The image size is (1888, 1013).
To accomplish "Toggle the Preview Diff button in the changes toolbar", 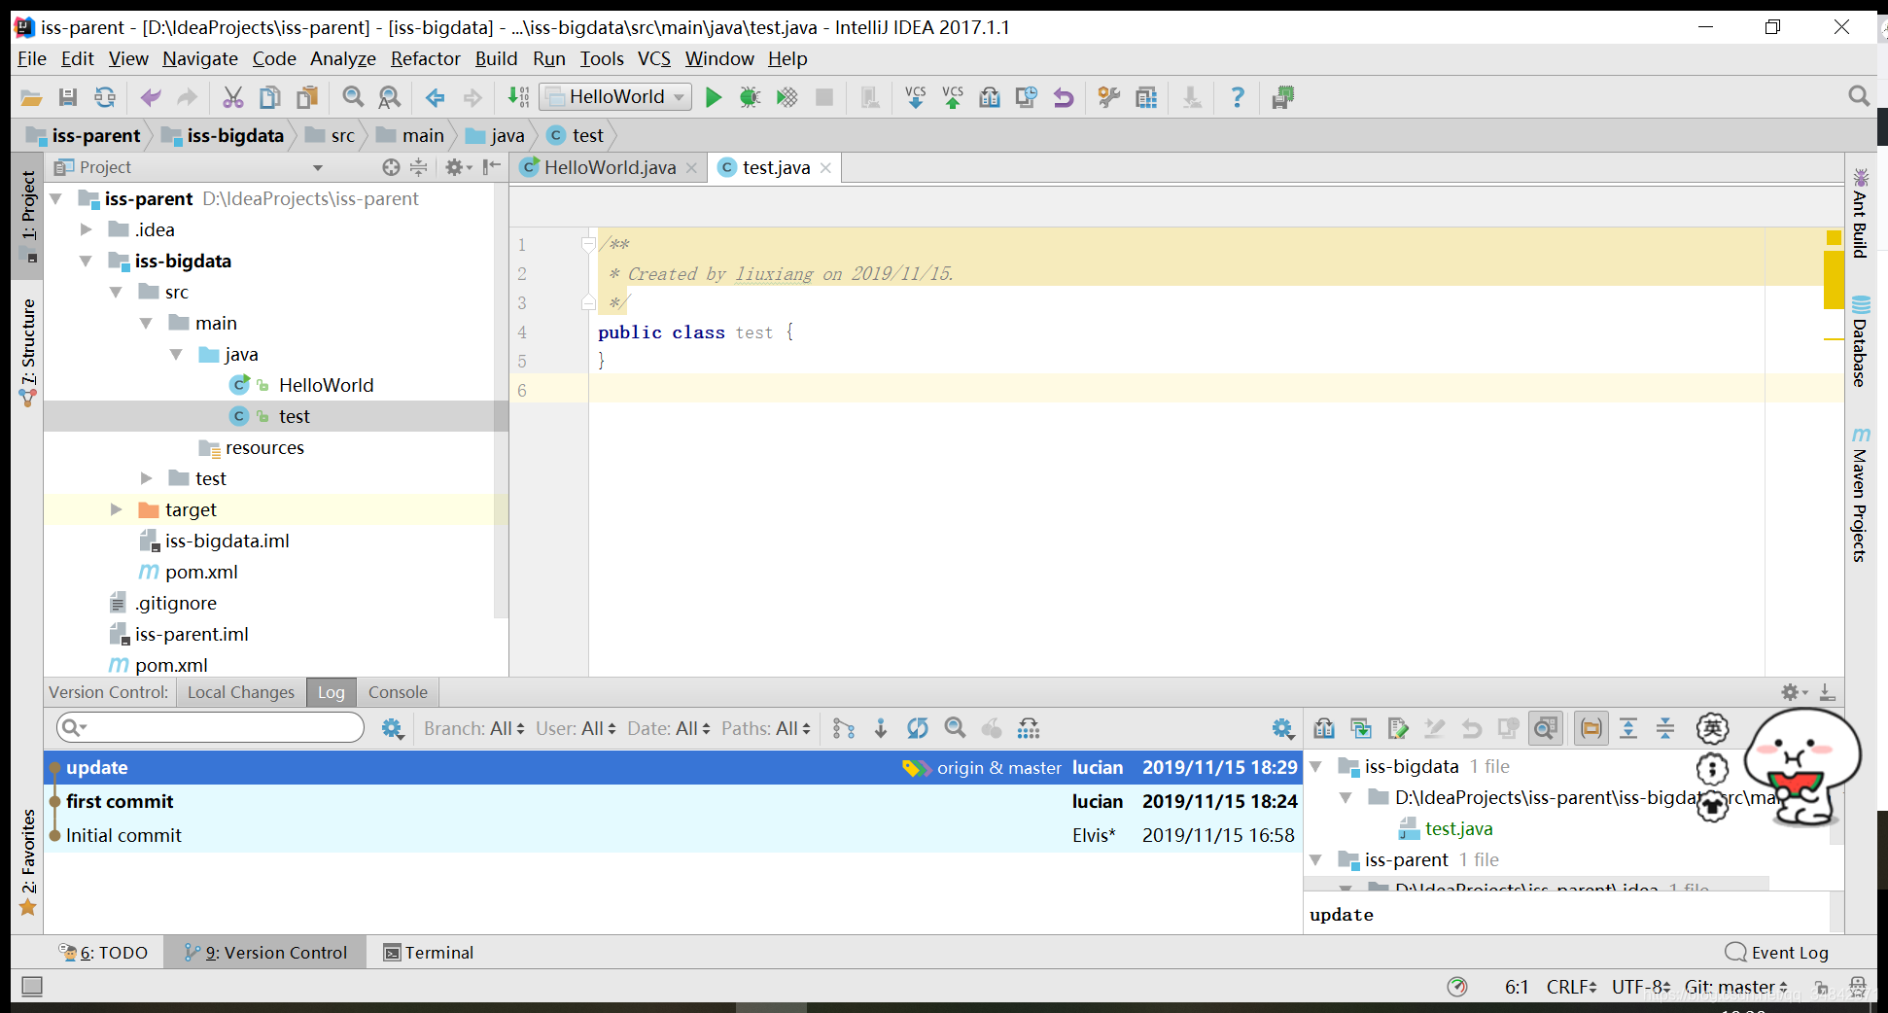I will (1545, 728).
